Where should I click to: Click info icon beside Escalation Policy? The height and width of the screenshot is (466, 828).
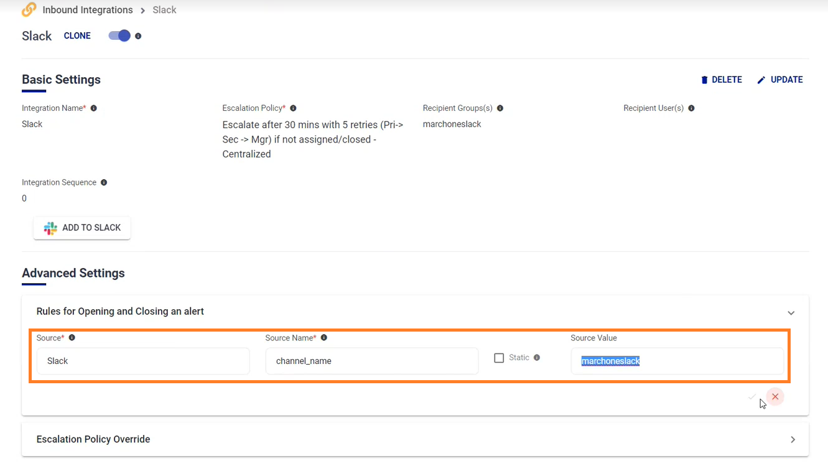click(x=293, y=108)
